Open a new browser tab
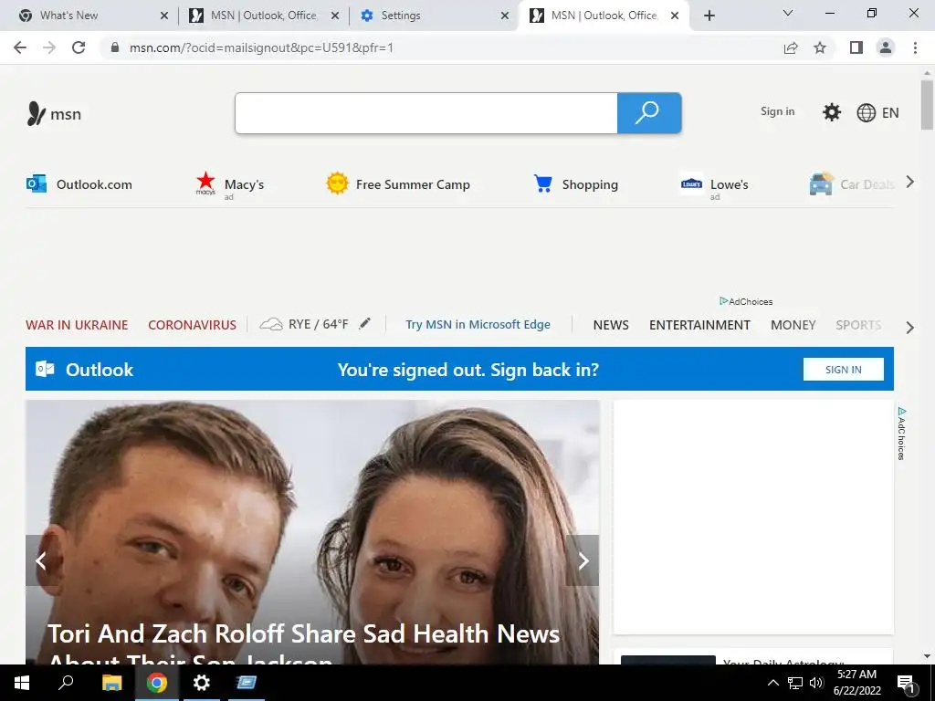Screen dimensions: 935x701 [x=709, y=16]
